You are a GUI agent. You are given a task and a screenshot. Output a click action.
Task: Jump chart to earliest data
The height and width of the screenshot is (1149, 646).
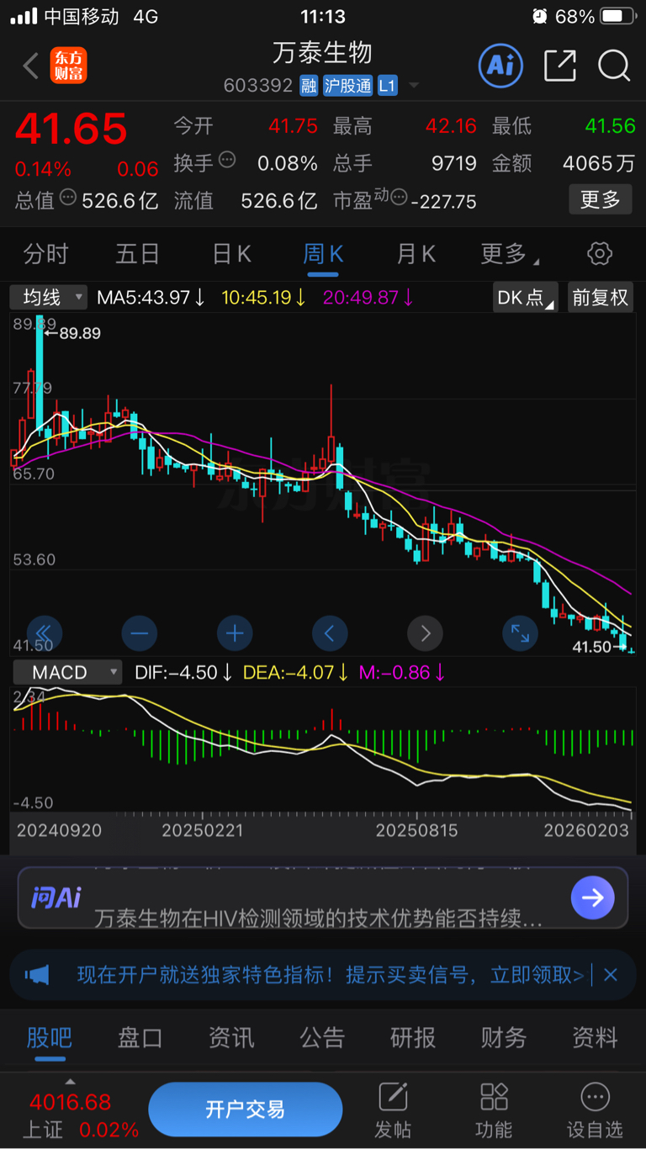44,633
